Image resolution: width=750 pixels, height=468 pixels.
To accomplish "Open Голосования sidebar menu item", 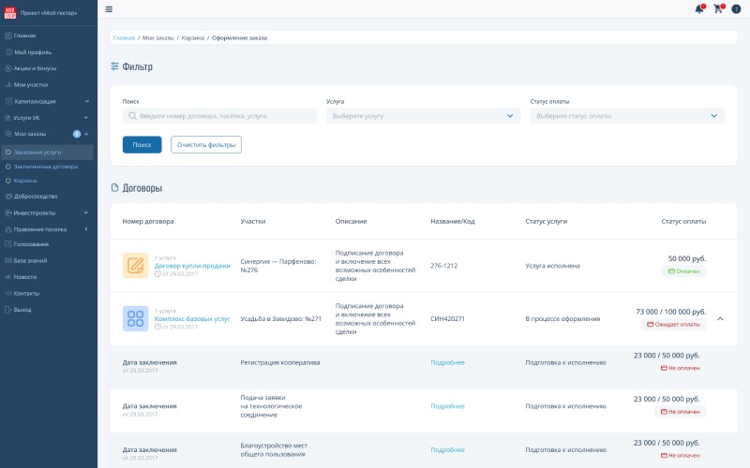I will coord(31,244).
